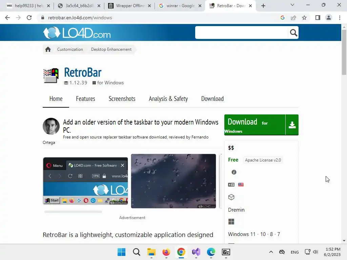The width and height of the screenshot is (347, 260).
Task: Click the Google icon in address bar
Action: 282,18
